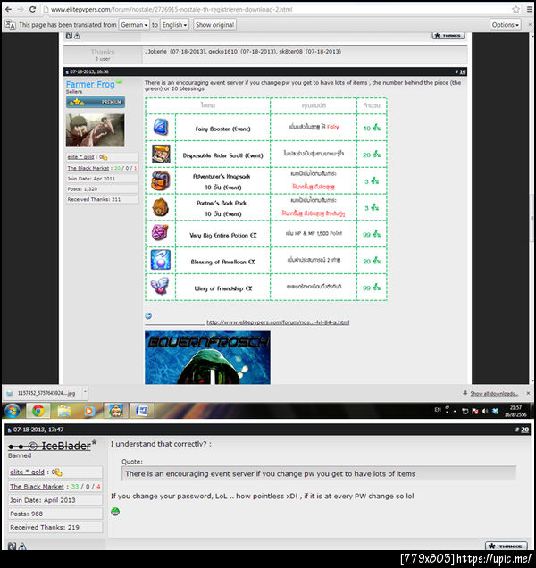This screenshot has height=568, width=536.
Task: Reload the page with the refresh icon
Action: (x=32, y=10)
